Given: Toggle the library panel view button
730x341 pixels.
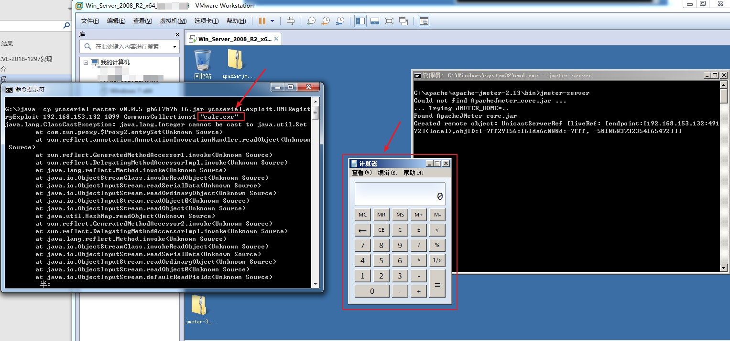Looking at the screenshot, I should [360, 21].
